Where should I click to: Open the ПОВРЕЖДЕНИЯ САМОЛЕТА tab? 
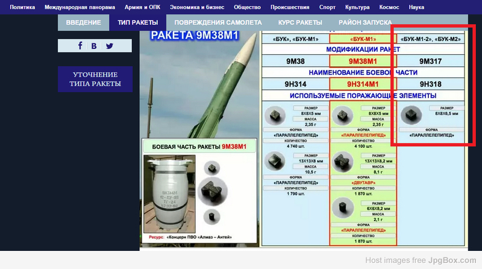tap(210, 22)
